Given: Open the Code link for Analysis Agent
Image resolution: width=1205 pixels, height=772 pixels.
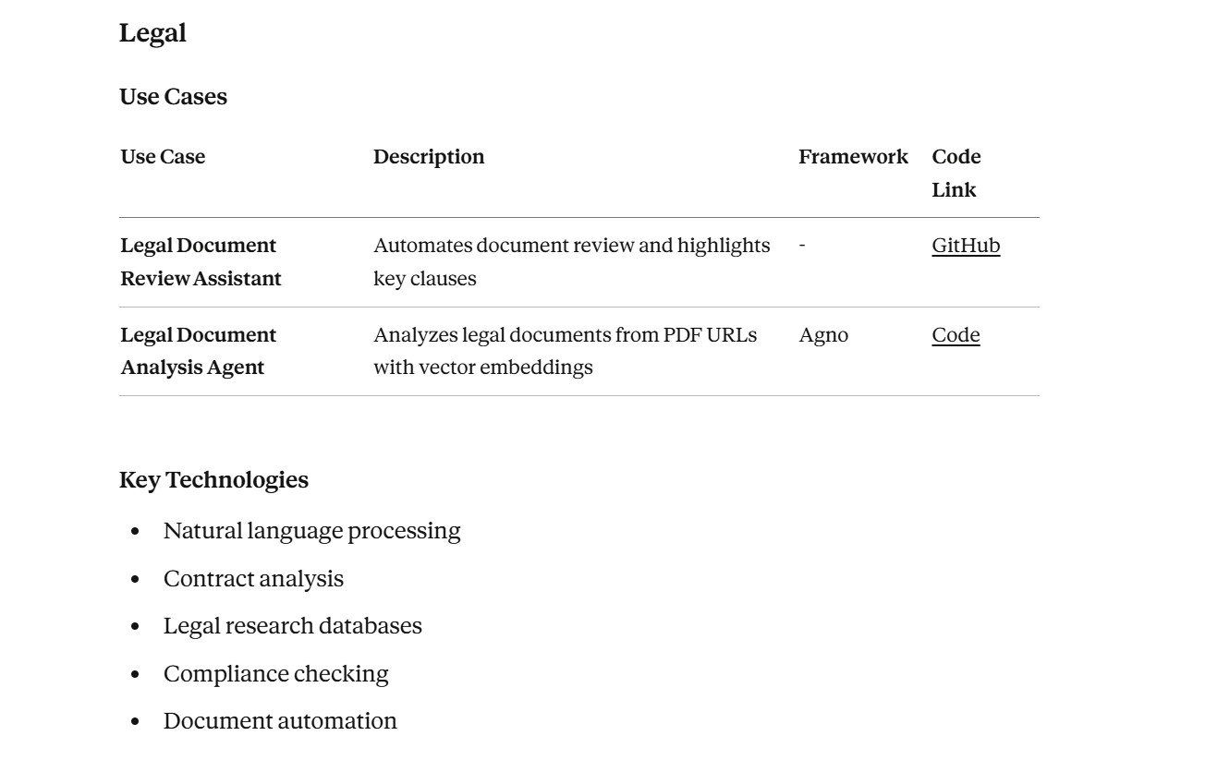Looking at the screenshot, I should point(955,335).
